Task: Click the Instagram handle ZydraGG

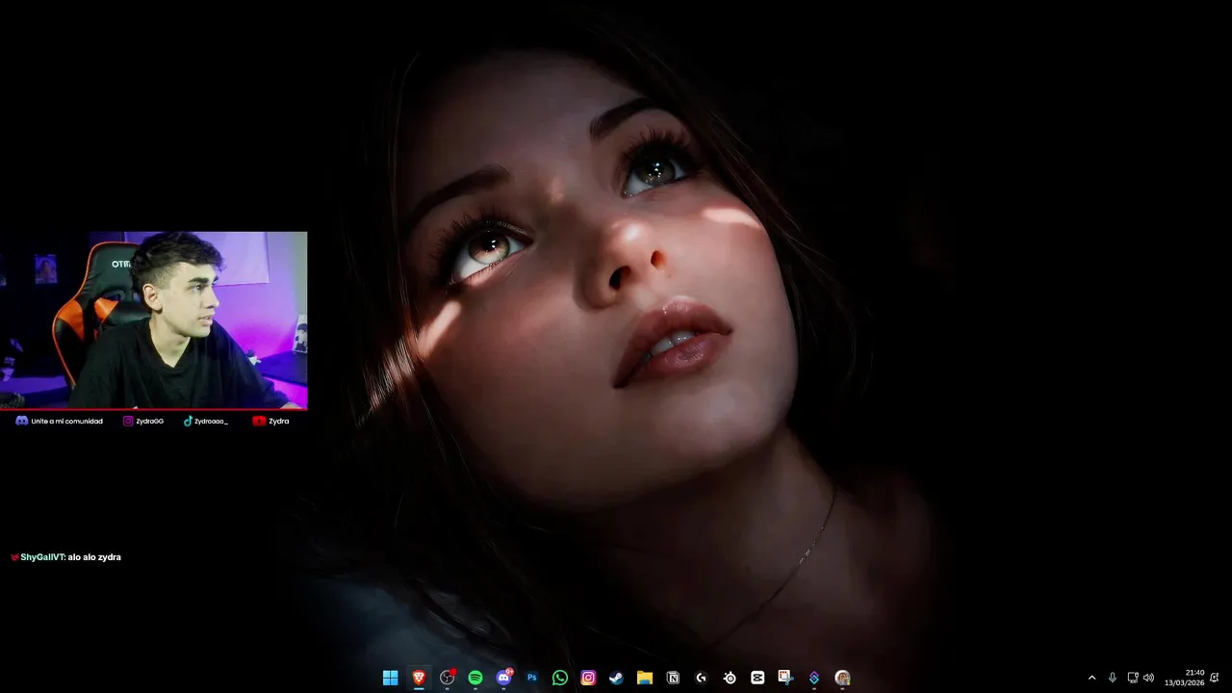Action: pos(149,421)
